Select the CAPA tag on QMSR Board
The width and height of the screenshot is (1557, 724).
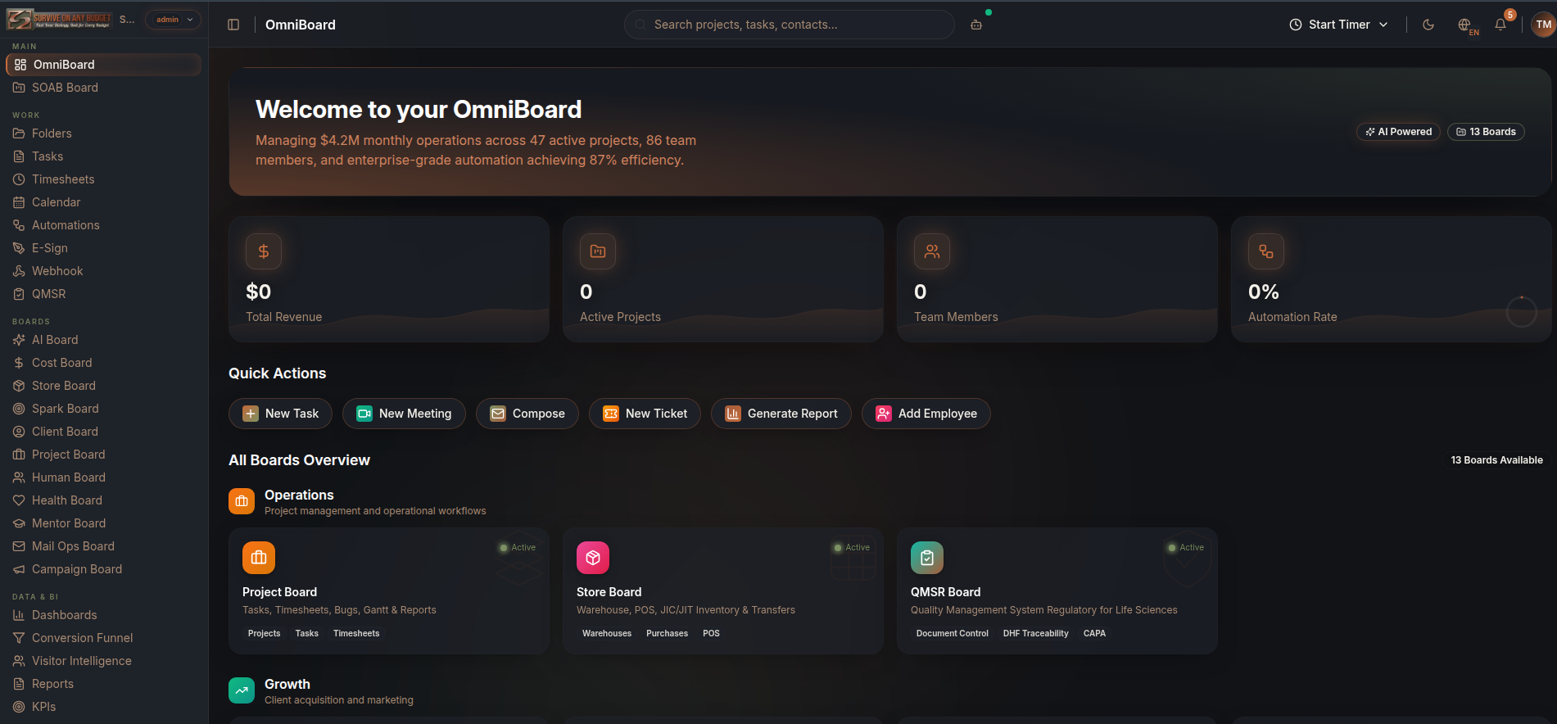1094,633
